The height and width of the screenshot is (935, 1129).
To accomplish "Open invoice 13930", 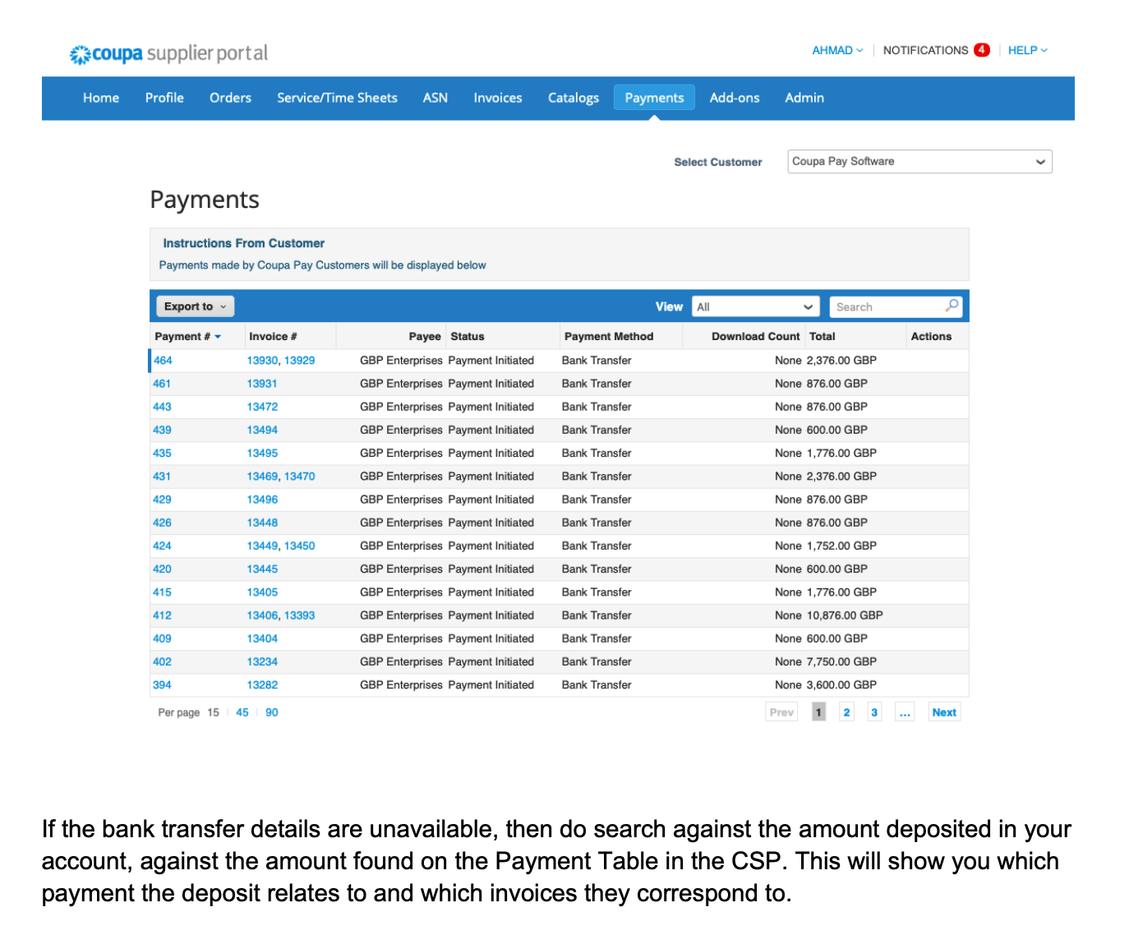I will [x=262, y=361].
